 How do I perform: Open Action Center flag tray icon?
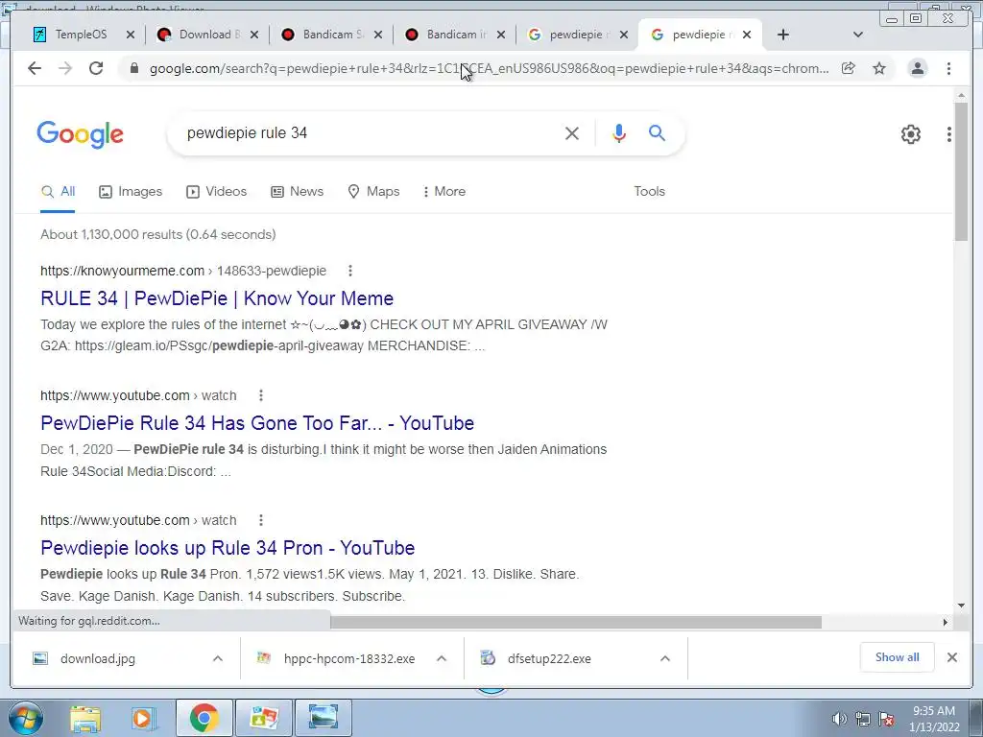point(886,719)
